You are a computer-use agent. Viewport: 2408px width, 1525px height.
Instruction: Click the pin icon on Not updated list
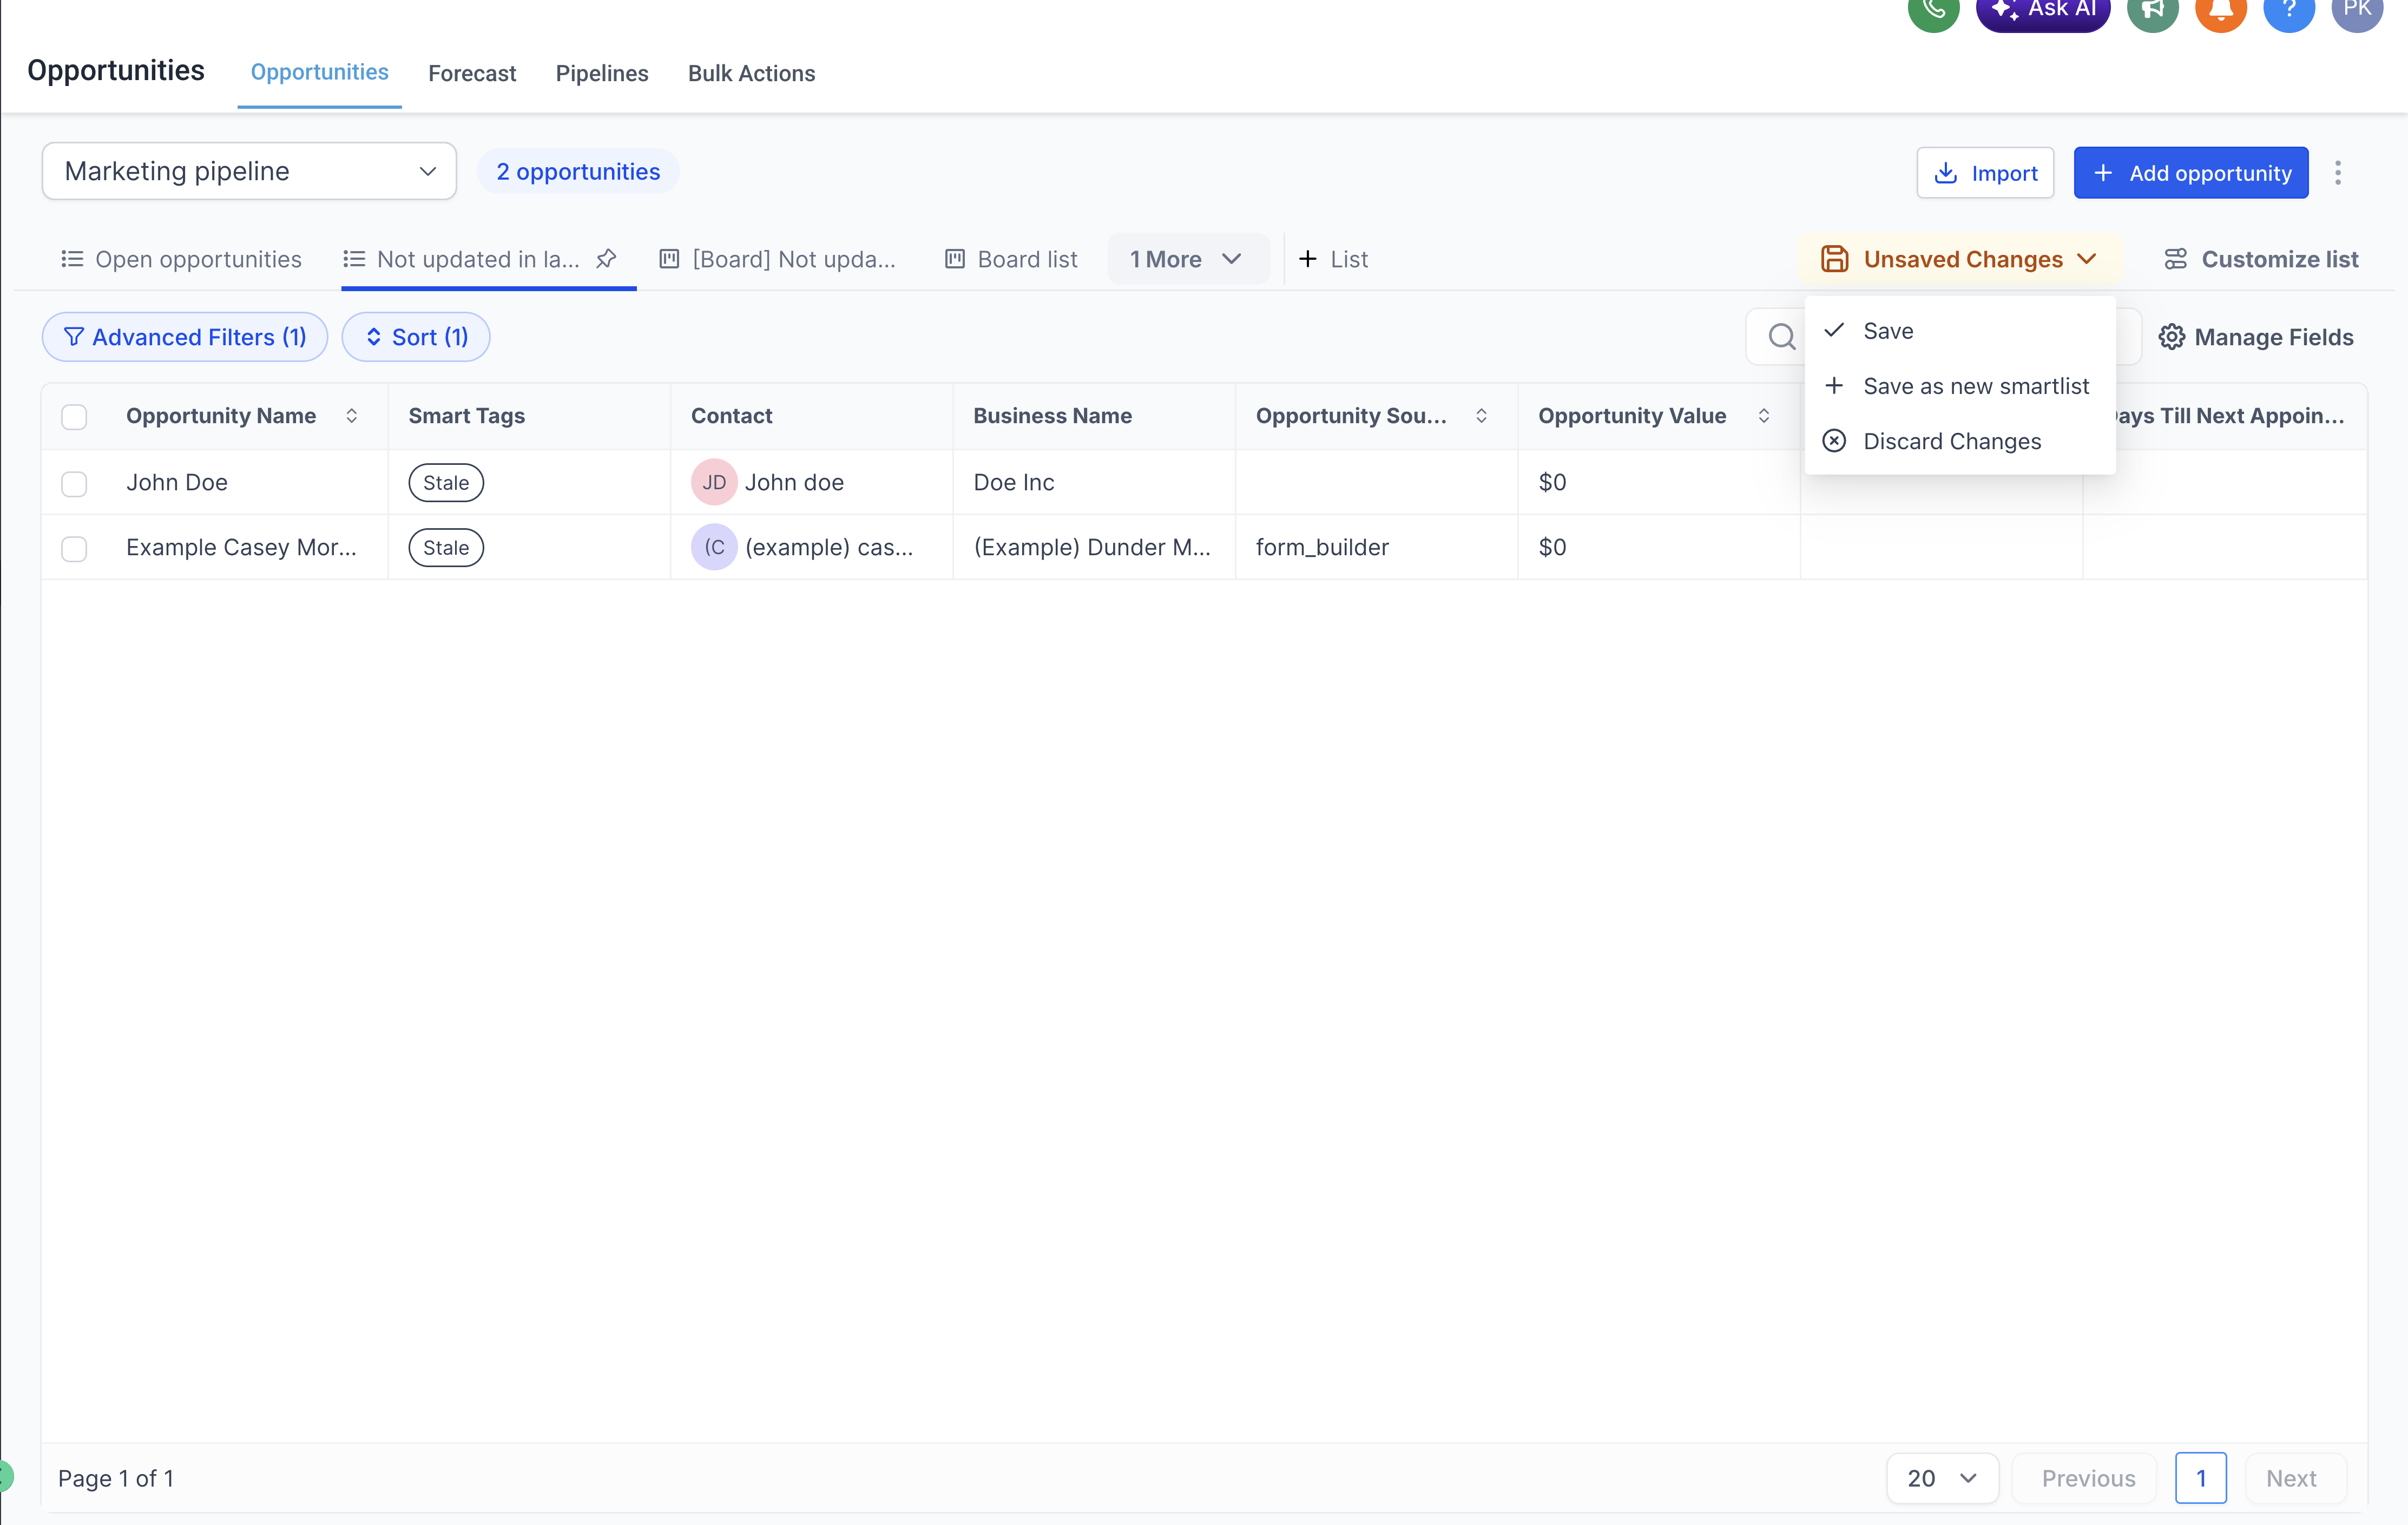coord(606,259)
